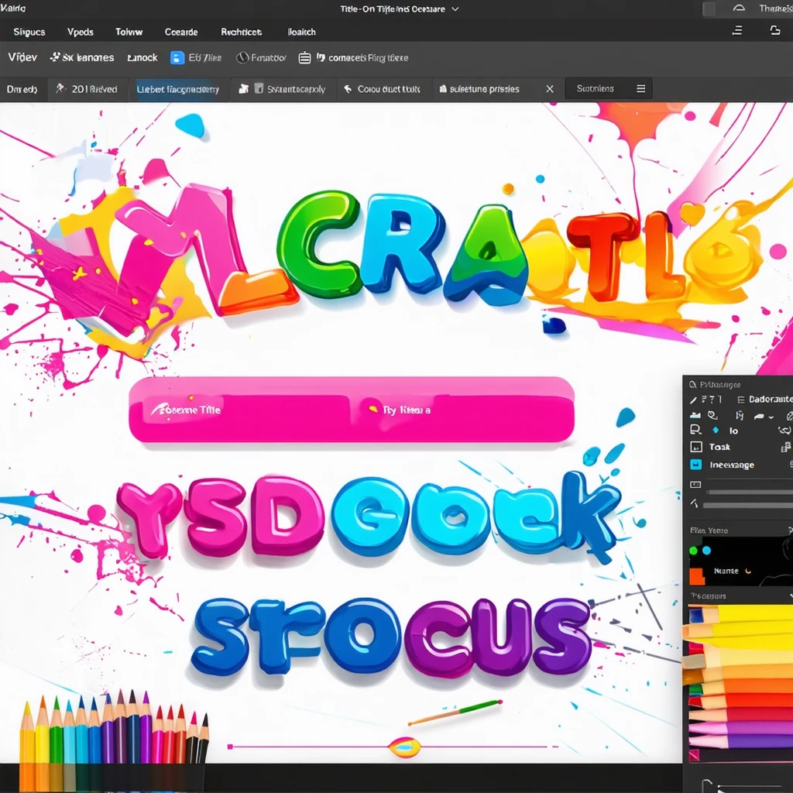The width and height of the screenshot is (793, 793).
Task: Toggle the blue Ineexange checkbox icon
Action: point(696,465)
